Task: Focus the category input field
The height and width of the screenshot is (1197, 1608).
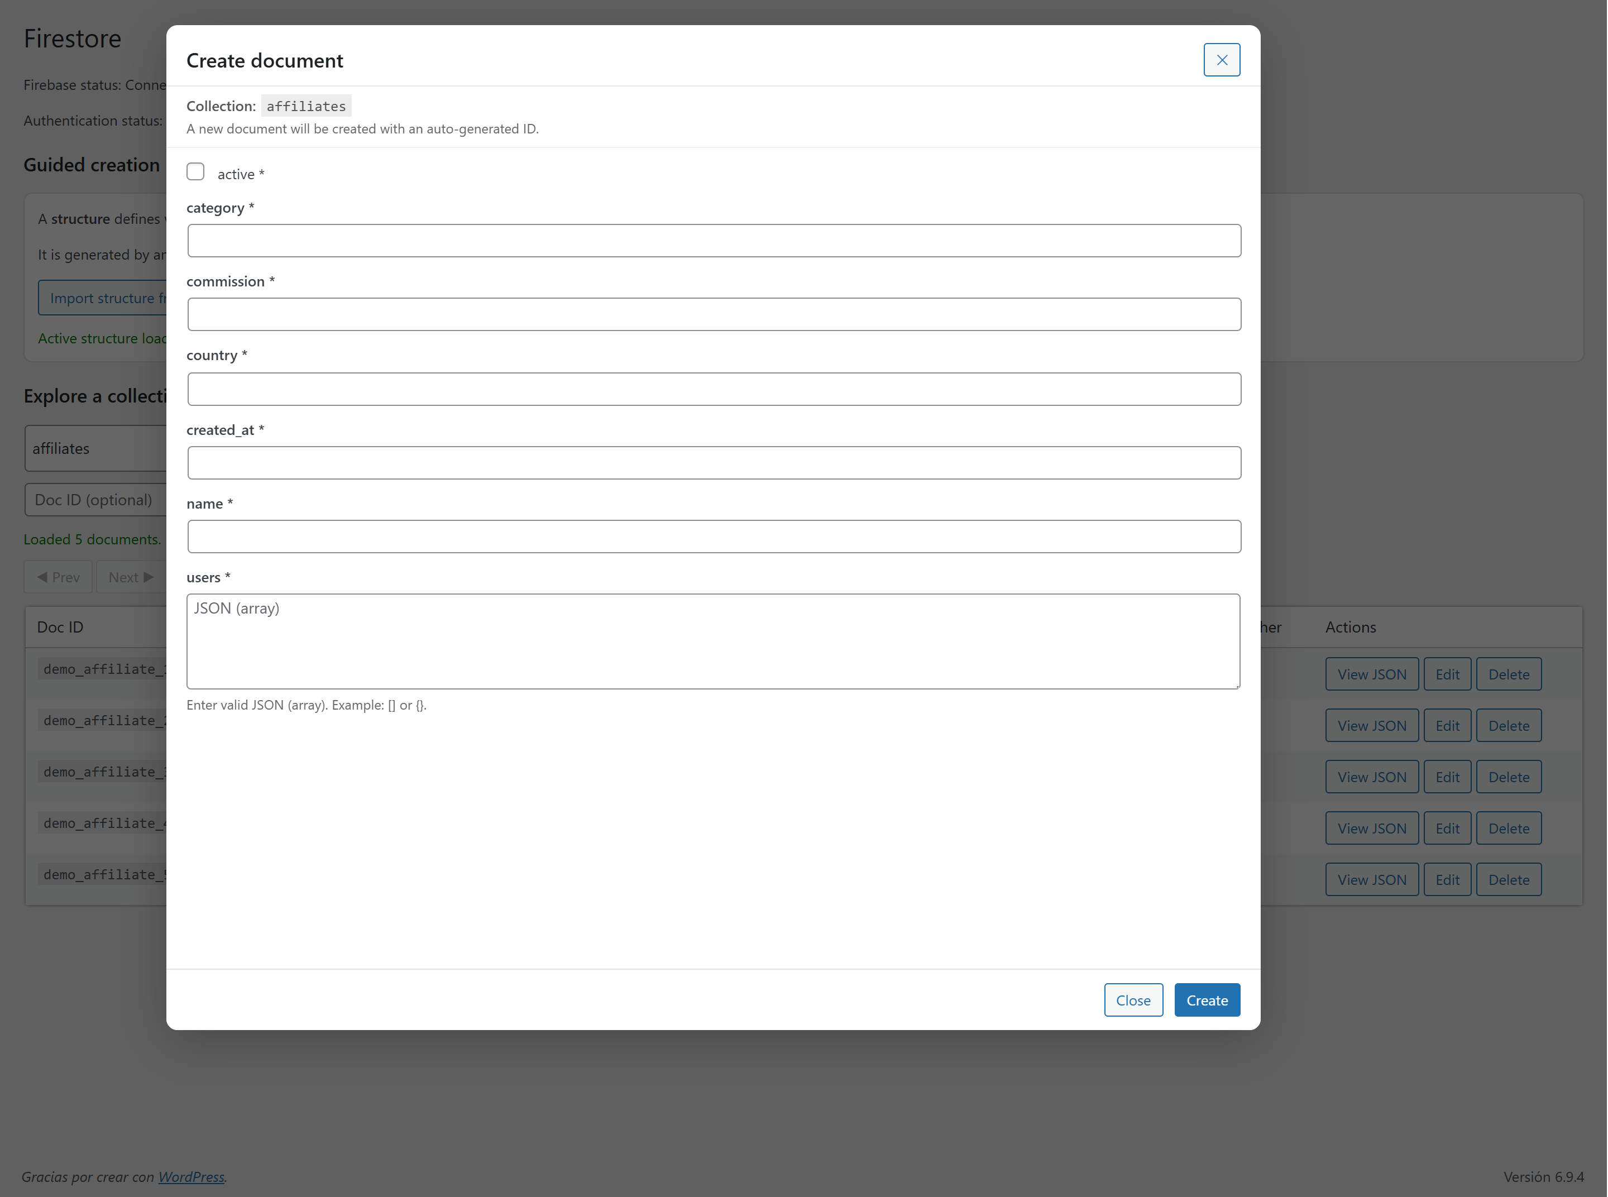Action: (x=714, y=241)
